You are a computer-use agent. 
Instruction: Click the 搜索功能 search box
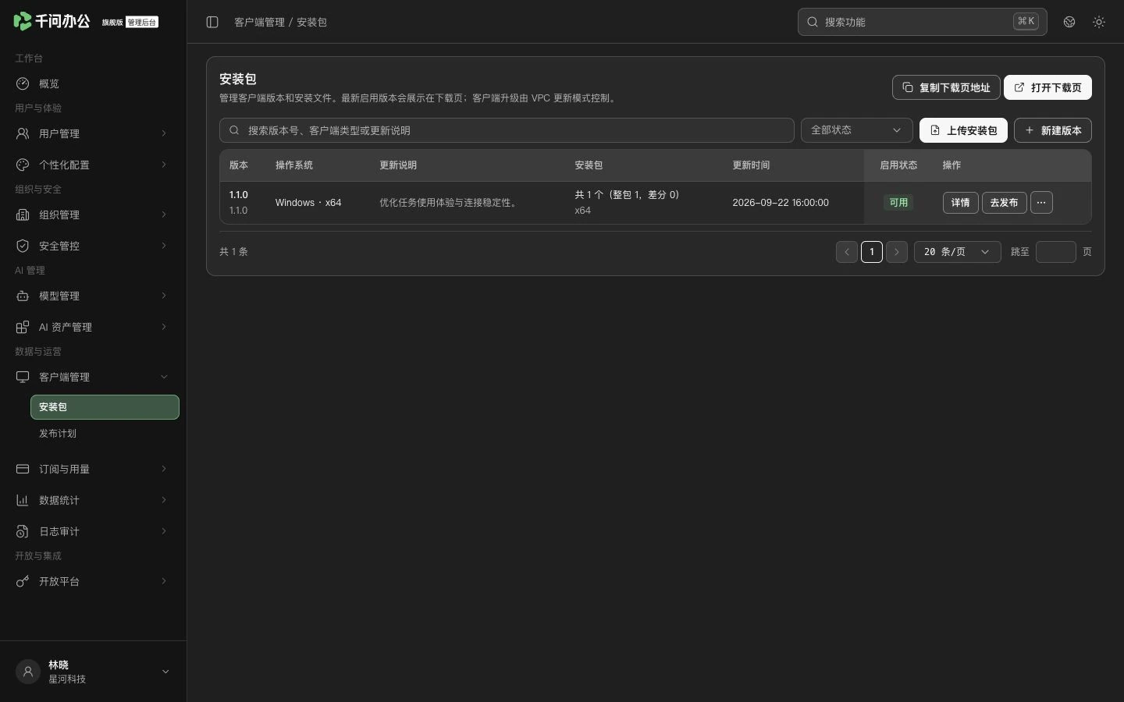922,22
